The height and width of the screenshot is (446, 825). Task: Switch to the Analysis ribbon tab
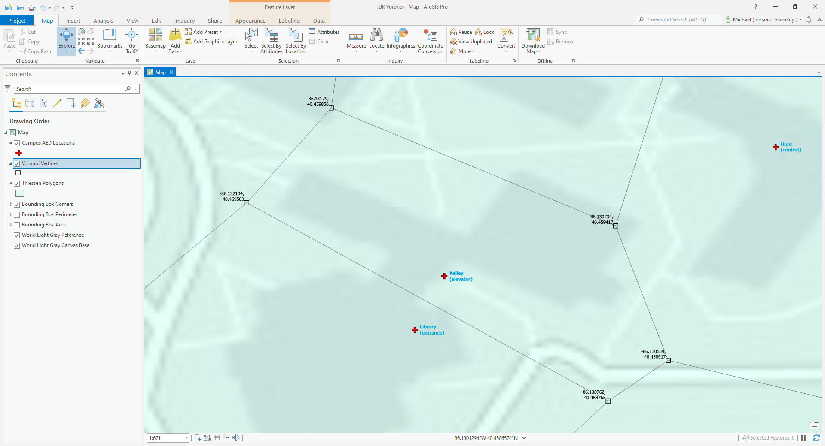(x=103, y=20)
